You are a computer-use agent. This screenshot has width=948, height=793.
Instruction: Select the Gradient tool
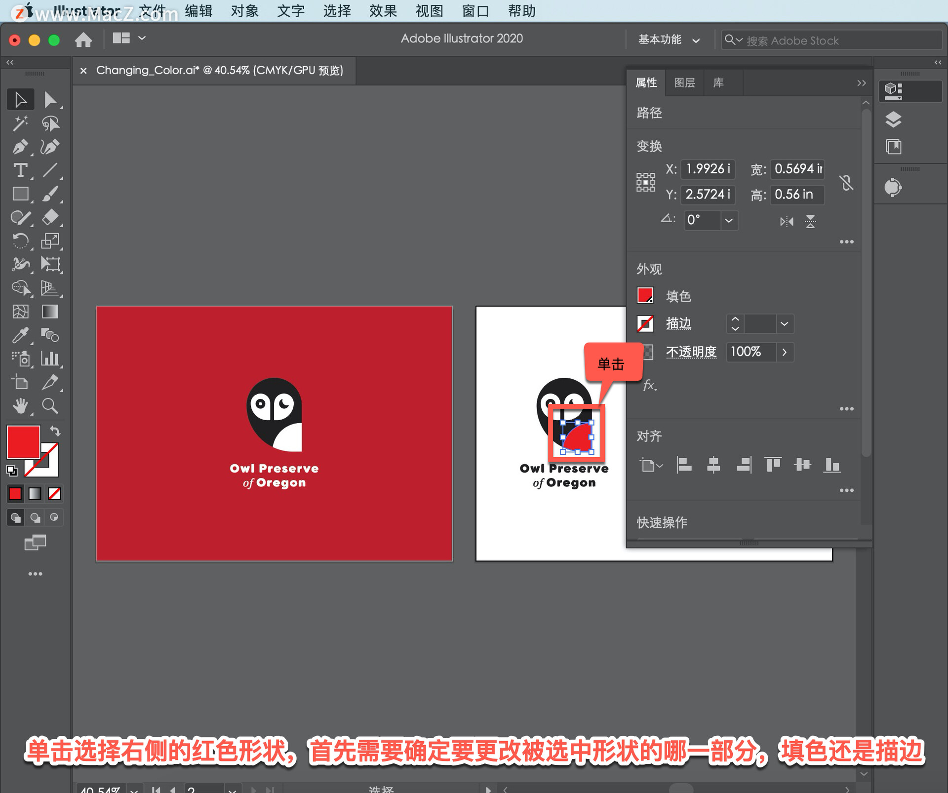point(50,312)
